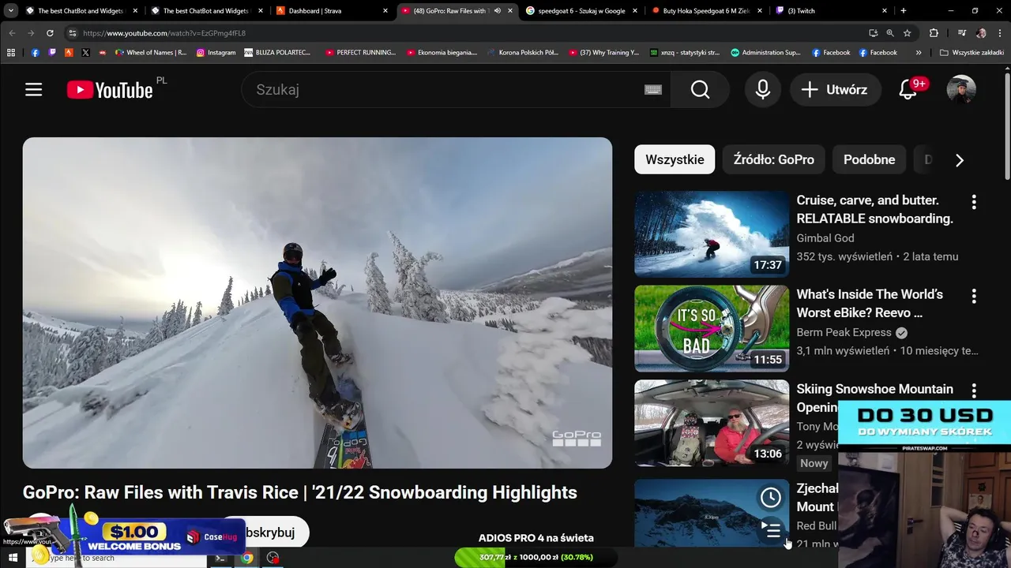Select the Wszystkie filter chip
The height and width of the screenshot is (568, 1011).
click(675, 159)
